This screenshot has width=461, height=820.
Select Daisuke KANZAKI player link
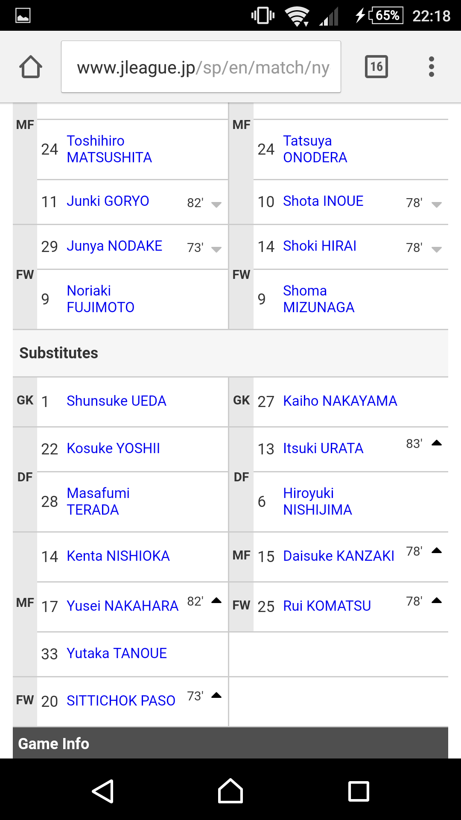pyautogui.click(x=339, y=556)
